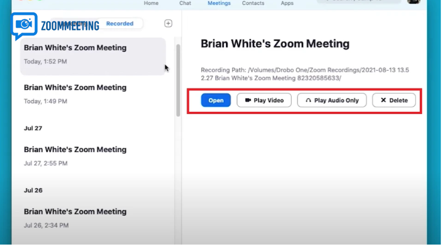Click the plus icon to add meeting

[168, 23]
